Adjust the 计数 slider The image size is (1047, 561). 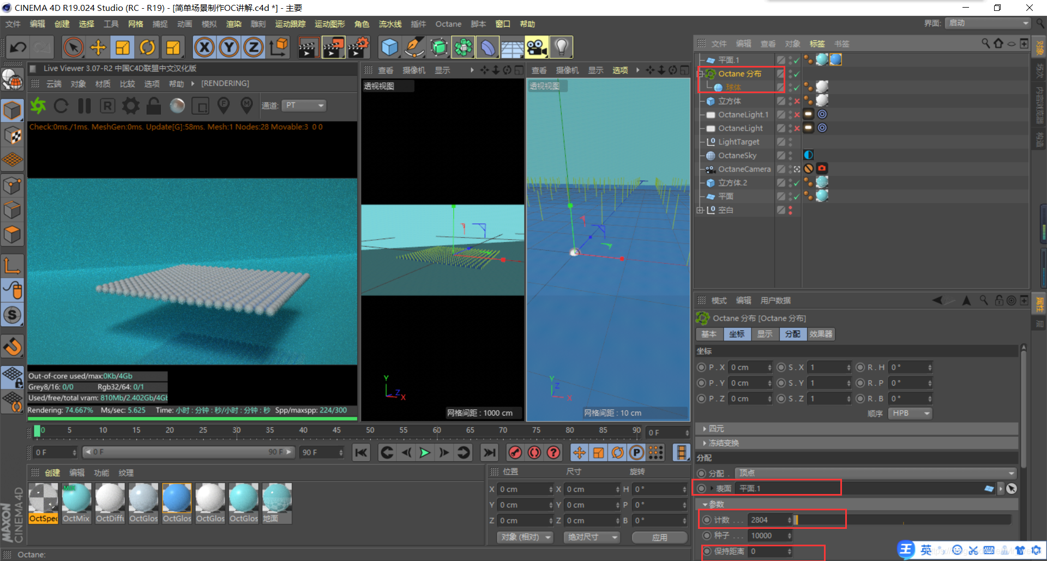902,520
